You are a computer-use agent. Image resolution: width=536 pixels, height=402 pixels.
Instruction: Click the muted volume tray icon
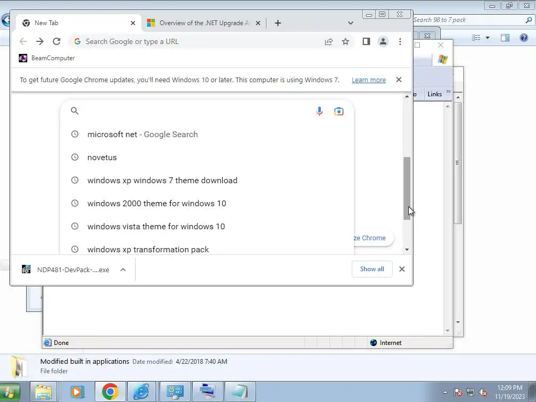pos(483,393)
